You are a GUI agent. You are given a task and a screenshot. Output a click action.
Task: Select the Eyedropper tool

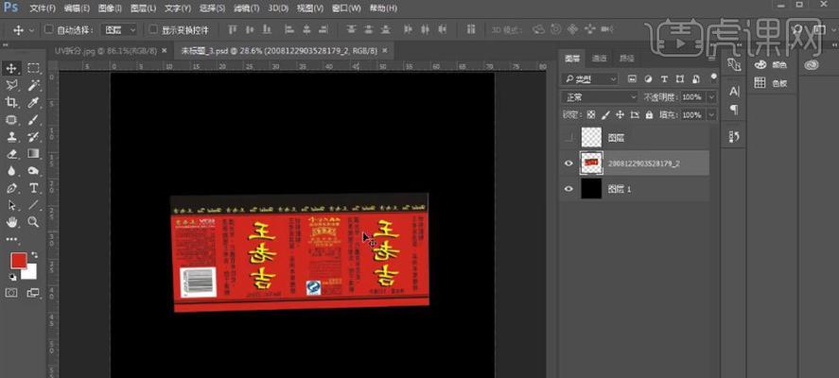click(x=33, y=103)
